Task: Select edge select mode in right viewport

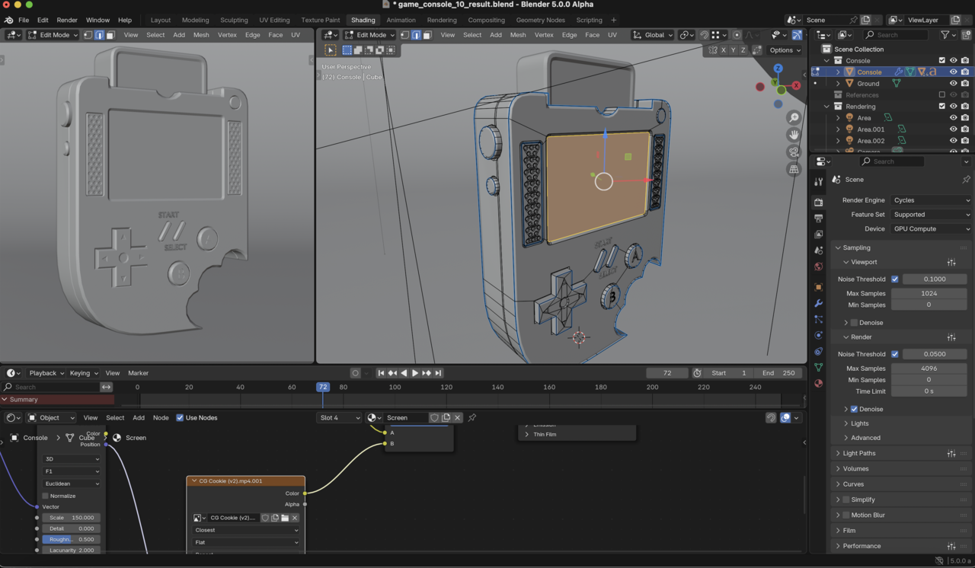Action: point(416,35)
